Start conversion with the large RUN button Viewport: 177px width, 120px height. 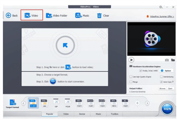coord(167,109)
